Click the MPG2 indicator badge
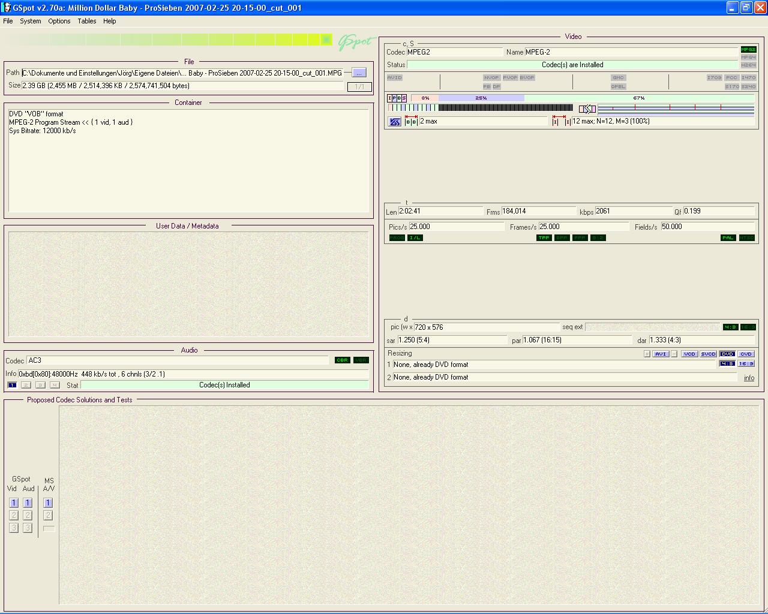The height and width of the screenshot is (614, 768). [748, 50]
